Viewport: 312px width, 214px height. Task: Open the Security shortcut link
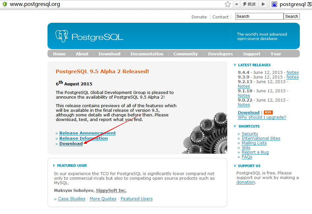[x=250, y=134]
